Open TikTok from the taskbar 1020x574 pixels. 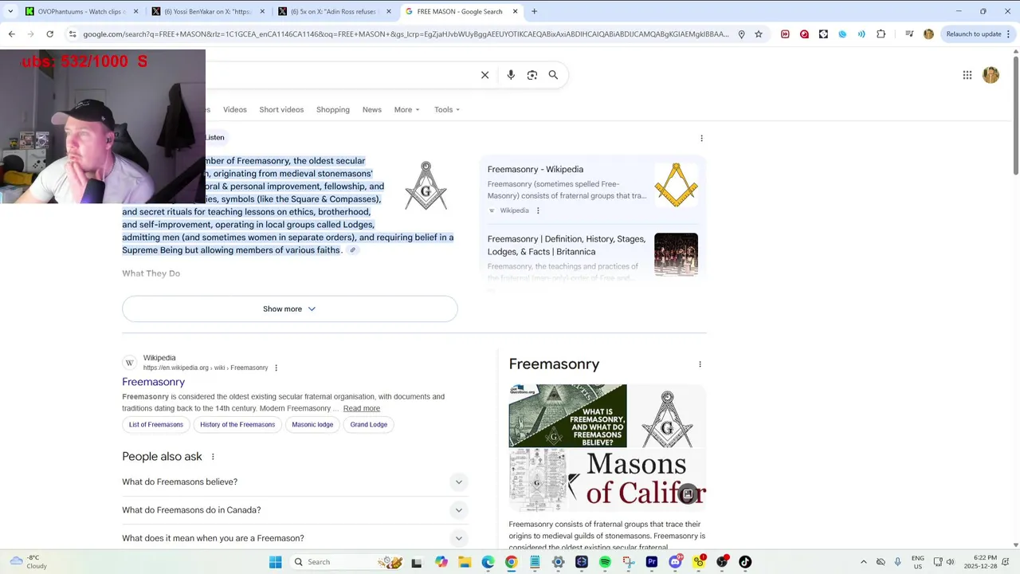pos(745,562)
